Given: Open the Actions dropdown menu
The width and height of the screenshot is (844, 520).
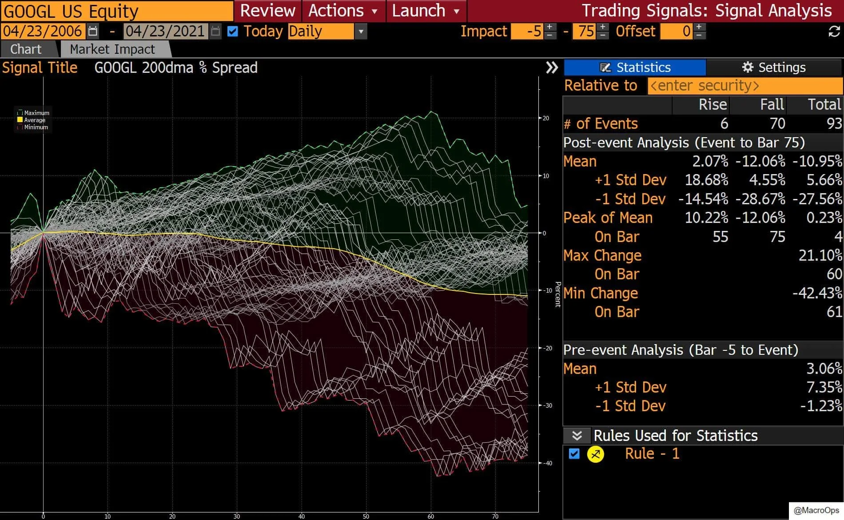Looking at the screenshot, I should pos(343,11).
